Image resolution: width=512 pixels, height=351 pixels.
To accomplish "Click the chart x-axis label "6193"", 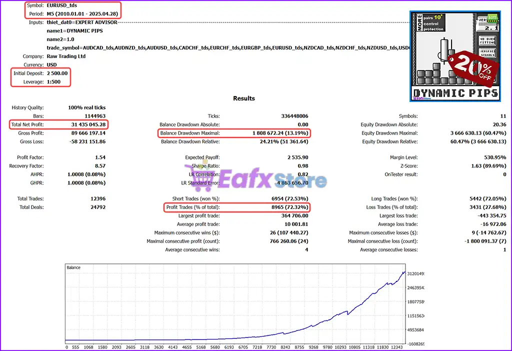I will click(229, 347).
